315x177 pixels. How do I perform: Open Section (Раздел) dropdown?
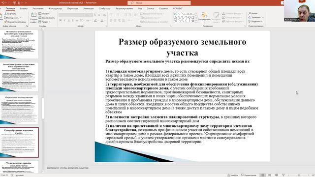[44, 22]
